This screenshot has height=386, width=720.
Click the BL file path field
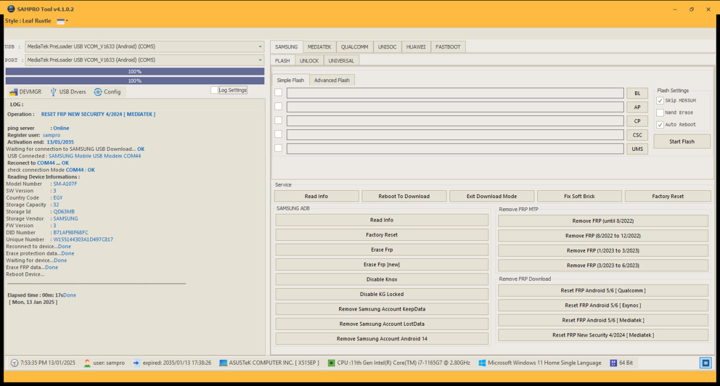pos(455,93)
